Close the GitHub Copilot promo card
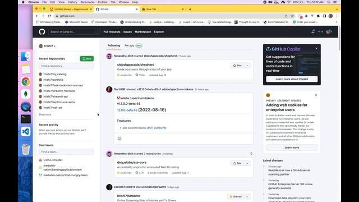Image resolution: width=359 pixels, height=202 pixels. 316,48
